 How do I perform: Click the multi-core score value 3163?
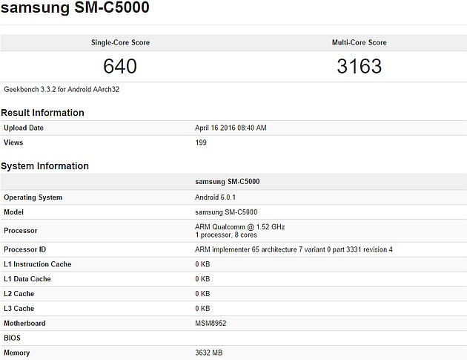click(x=360, y=66)
